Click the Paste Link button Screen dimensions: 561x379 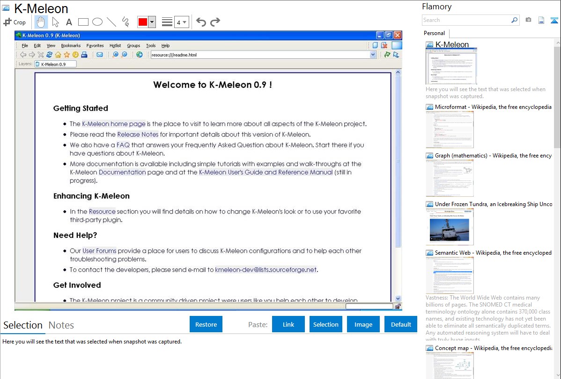(x=288, y=324)
